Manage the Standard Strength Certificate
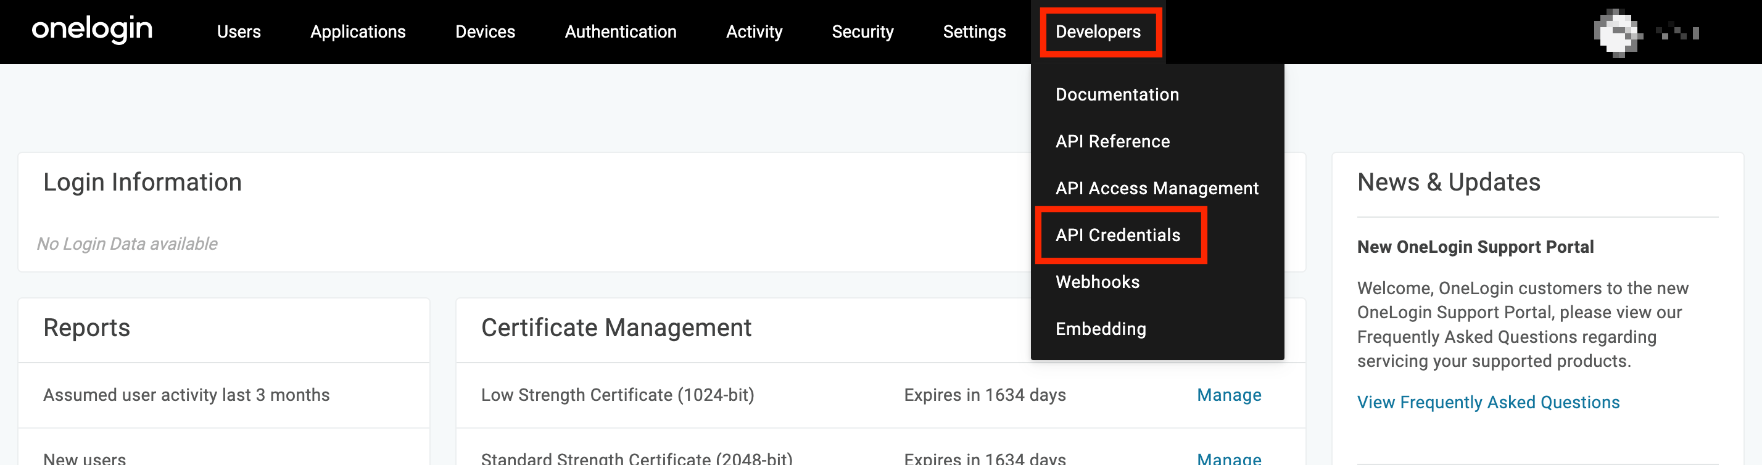The width and height of the screenshot is (1762, 465). (1228, 458)
